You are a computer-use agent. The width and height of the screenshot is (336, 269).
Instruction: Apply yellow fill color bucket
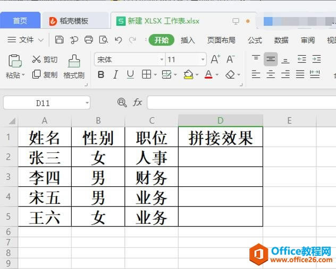[188, 74]
